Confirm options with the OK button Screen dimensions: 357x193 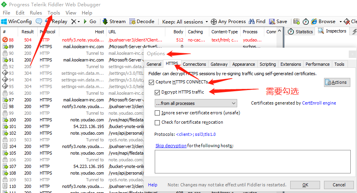pos(305,185)
